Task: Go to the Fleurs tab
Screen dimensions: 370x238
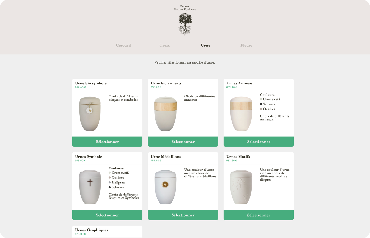Action: 246,45
